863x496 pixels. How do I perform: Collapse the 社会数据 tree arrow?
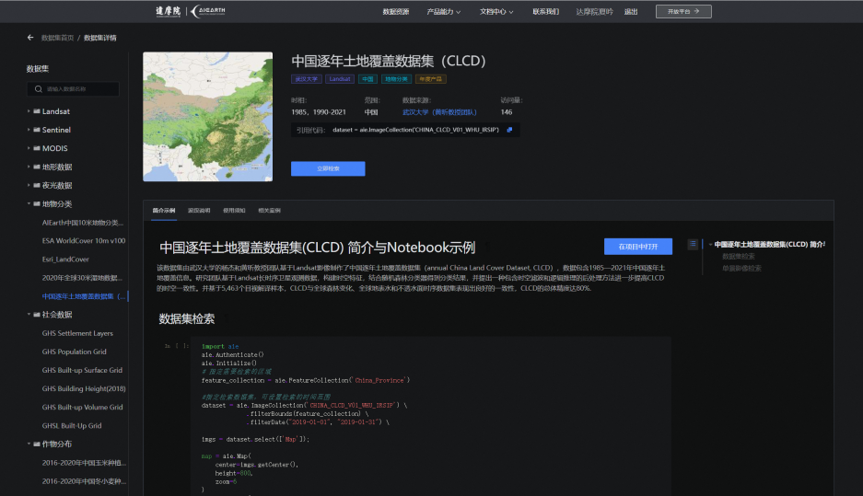[29, 315]
